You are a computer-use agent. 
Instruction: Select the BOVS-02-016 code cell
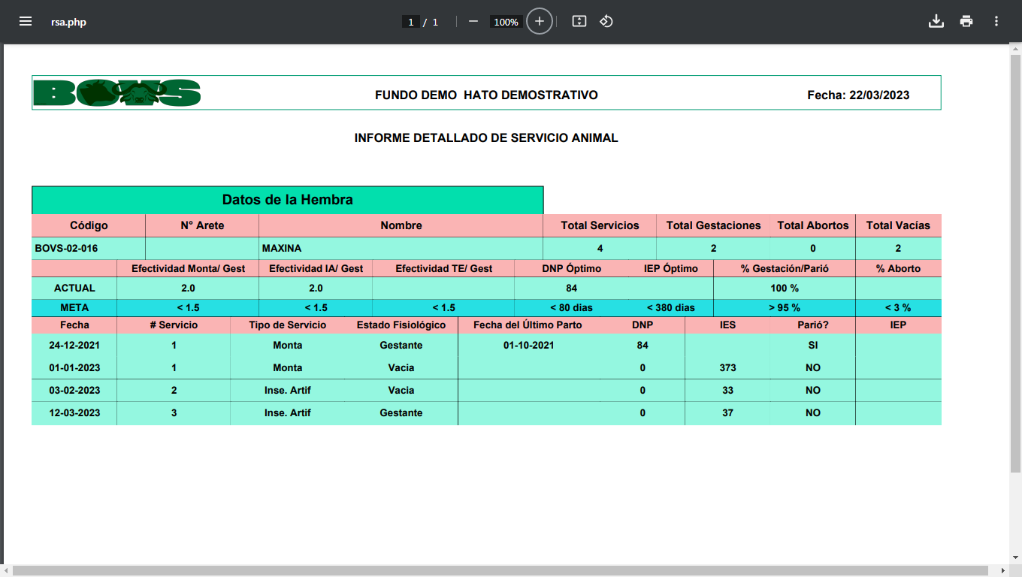pos(66,248)
